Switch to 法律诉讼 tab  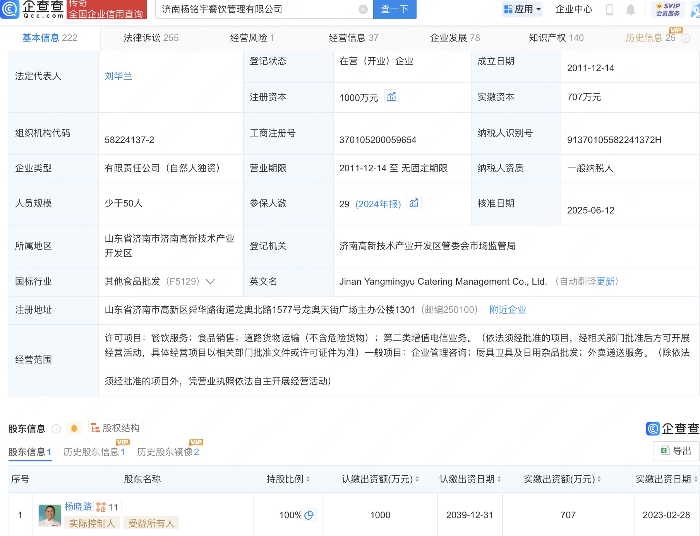[x=151, y=38]
